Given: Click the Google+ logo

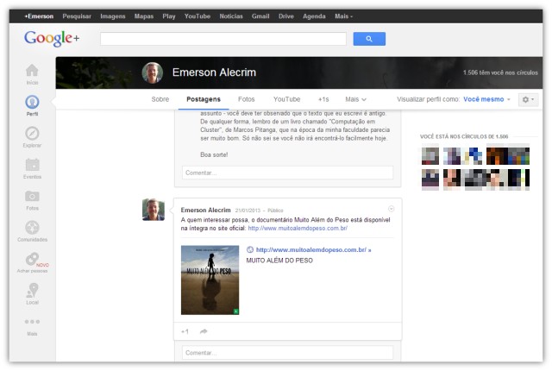Looking at the screenshot, I should [52, 38].
